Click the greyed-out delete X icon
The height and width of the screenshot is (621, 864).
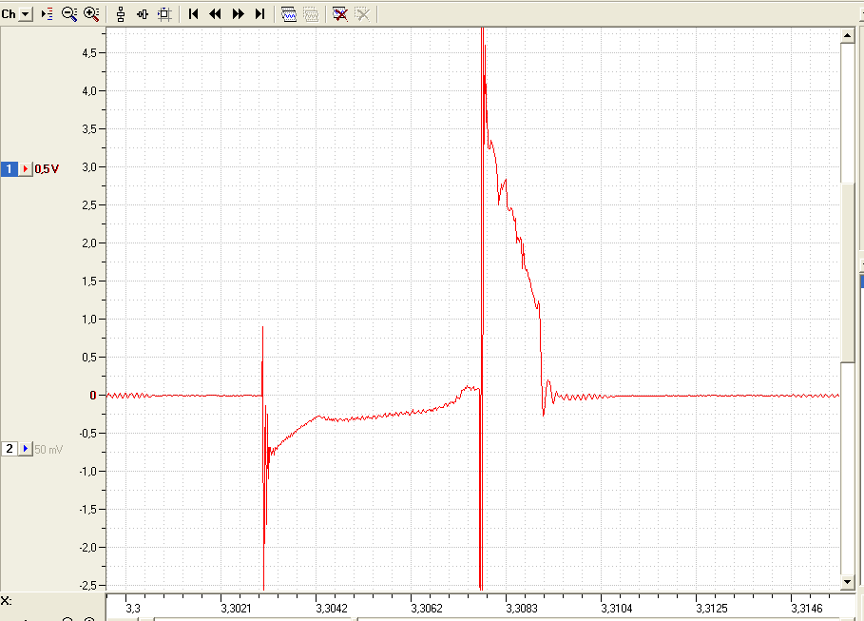point(362,13)
